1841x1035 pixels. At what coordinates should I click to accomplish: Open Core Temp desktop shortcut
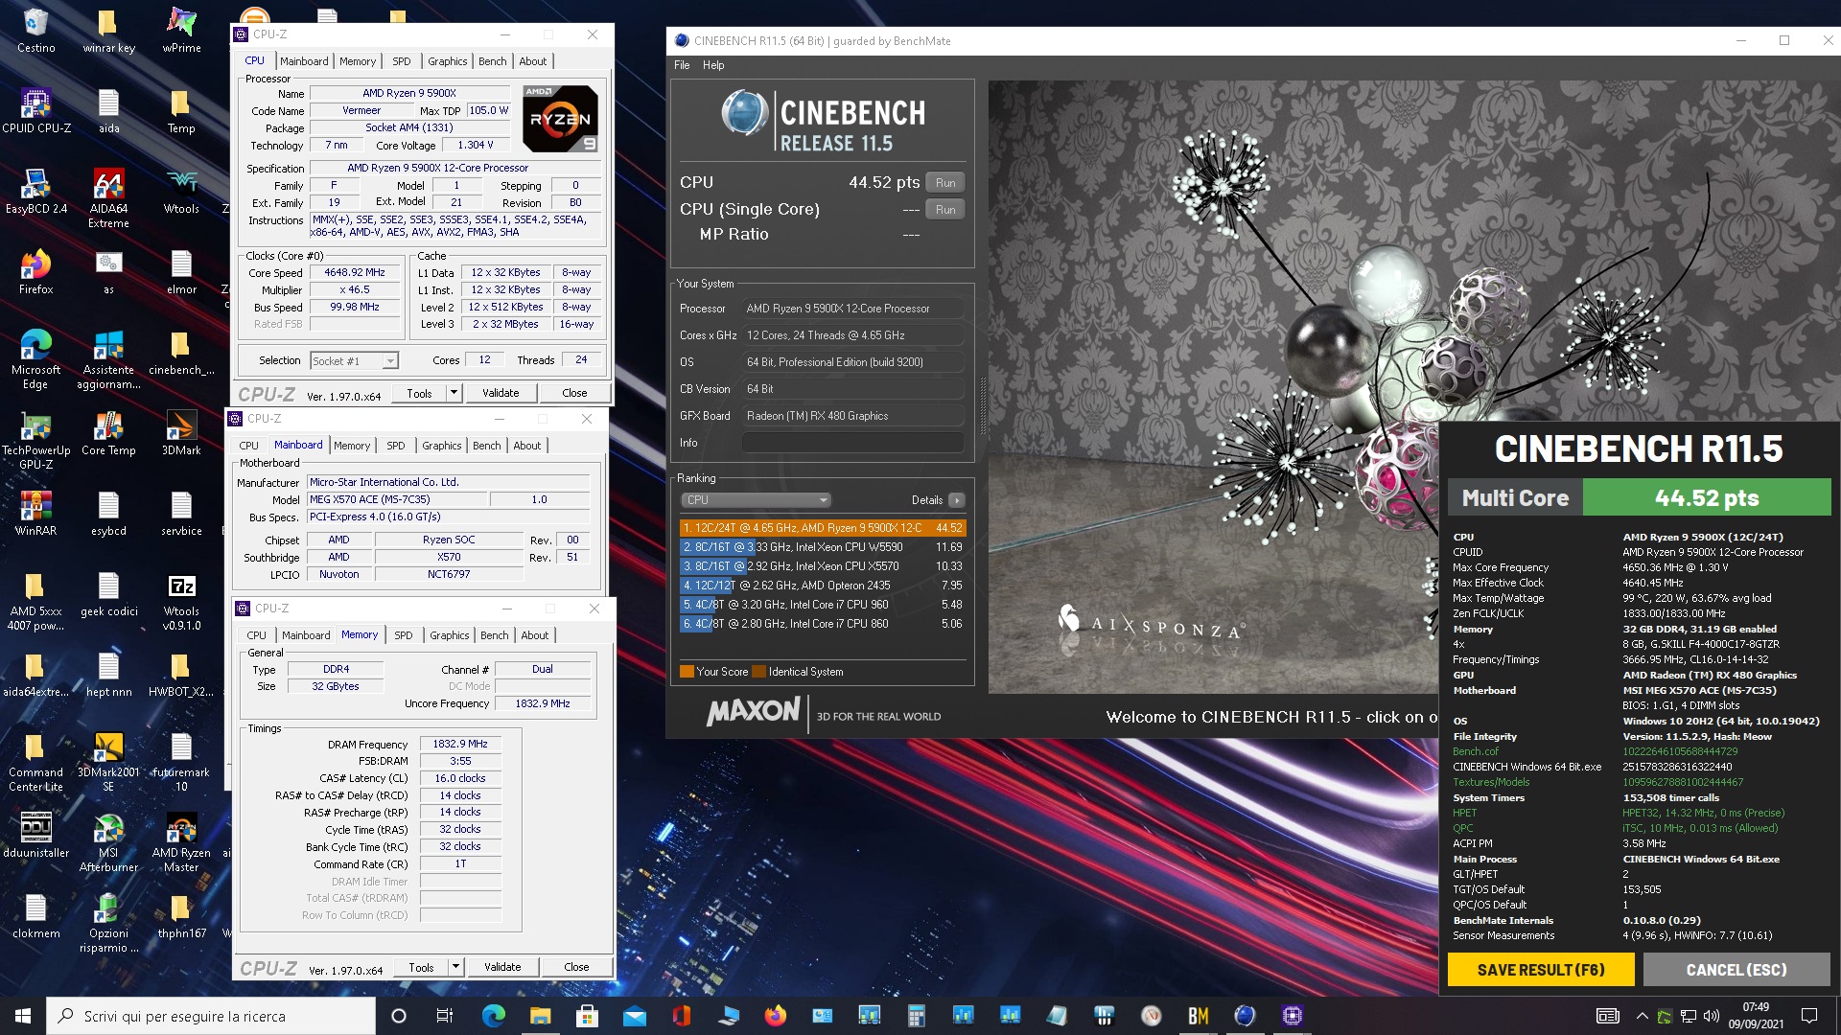108,433
